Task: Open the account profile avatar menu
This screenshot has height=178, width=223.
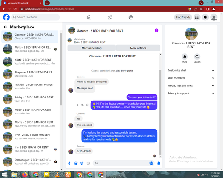Action: coord(214,17)
